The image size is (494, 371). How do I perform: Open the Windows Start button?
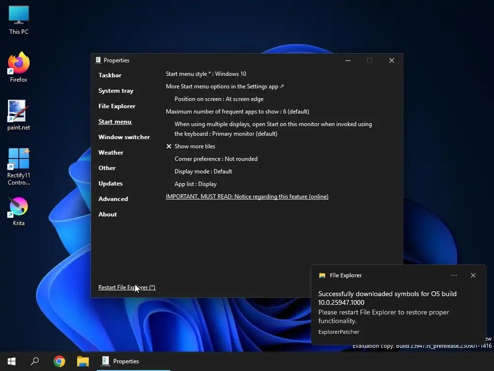click(12, 361)
